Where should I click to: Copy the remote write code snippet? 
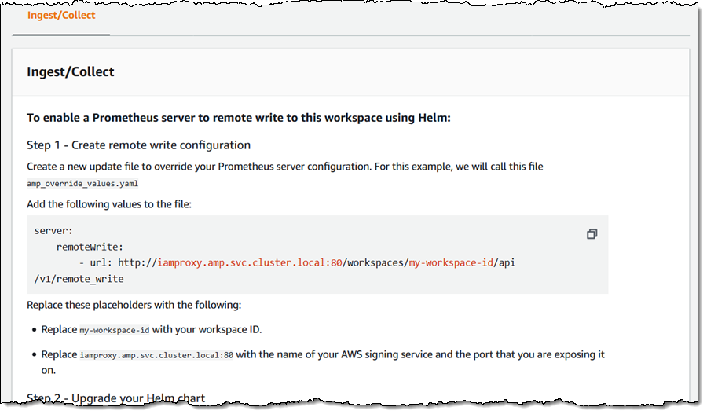pyautogui.click(x=592, y=234)
